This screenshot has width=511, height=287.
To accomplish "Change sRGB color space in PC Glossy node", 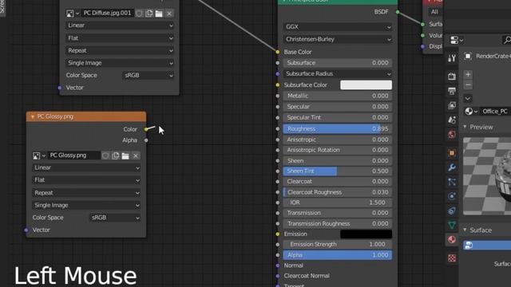I will 115,218.
